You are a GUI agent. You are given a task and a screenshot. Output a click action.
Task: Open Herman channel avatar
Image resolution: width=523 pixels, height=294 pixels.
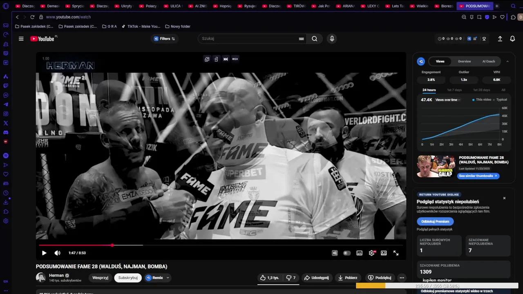click(x=41, y=278)
